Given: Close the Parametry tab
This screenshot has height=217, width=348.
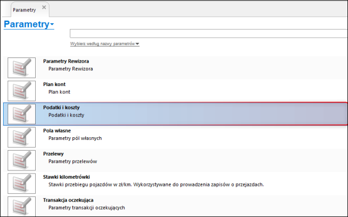Looking at the screenshot, I should point(44,7).
